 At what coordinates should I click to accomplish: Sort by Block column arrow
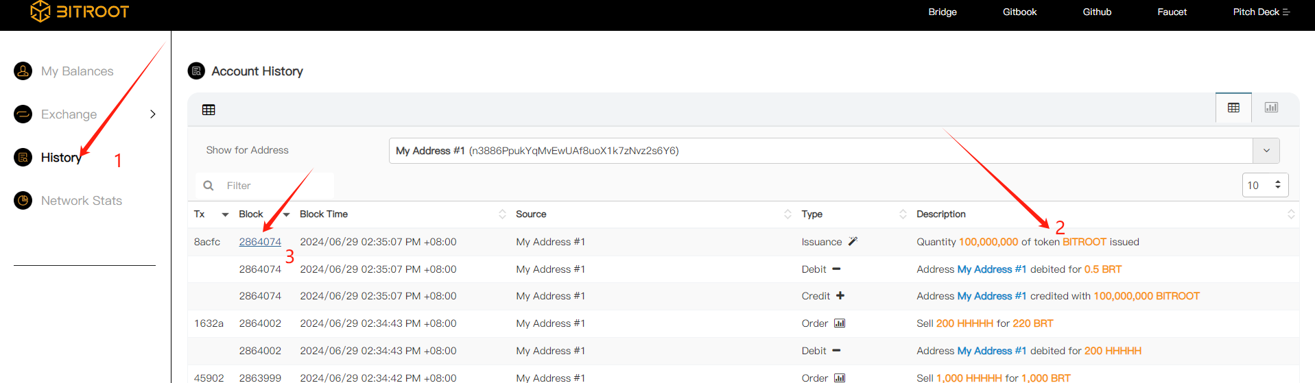click(x=286, y=214)
